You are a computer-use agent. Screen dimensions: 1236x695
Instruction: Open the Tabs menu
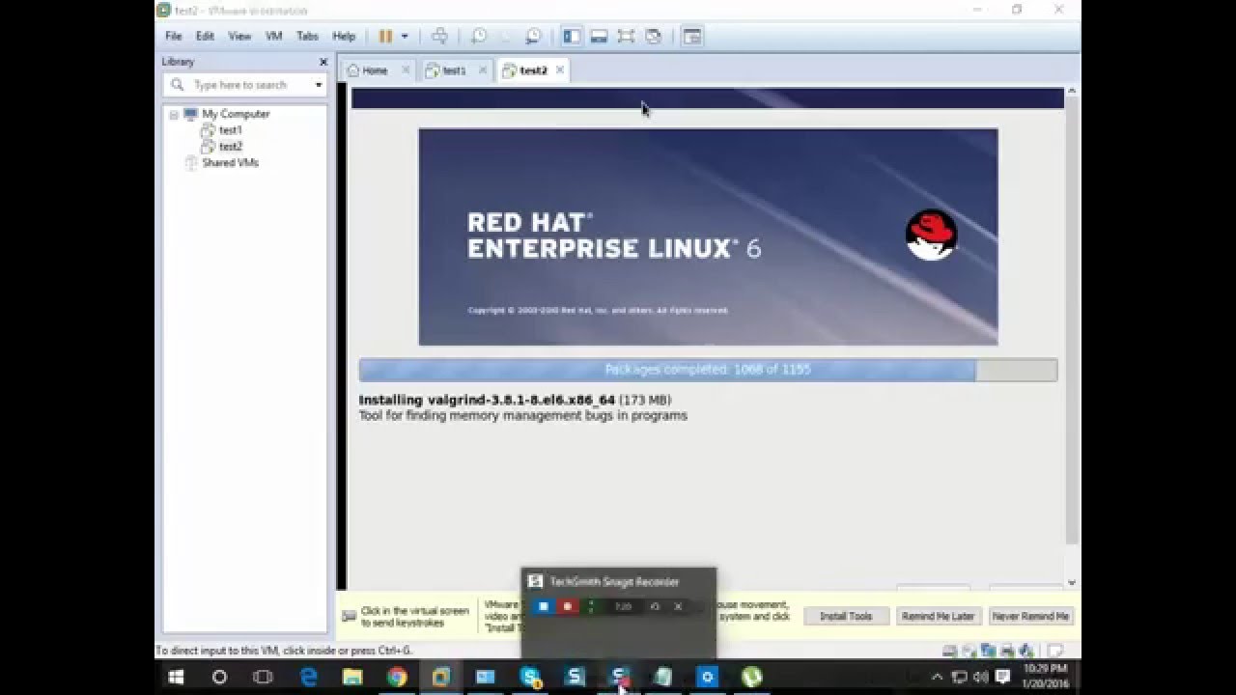307,37
